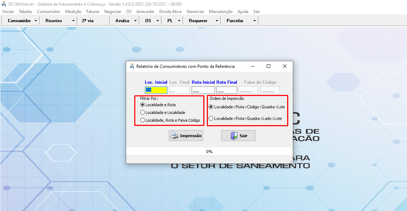Open the Tabelas menu
This screenshot has height=211, width=407.
pyautogui.click(x=25, y=12)
